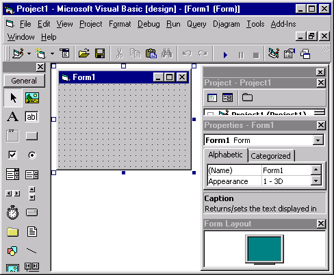
Task: Open Project Explorer toolbar icon
Action: (273, 53)
